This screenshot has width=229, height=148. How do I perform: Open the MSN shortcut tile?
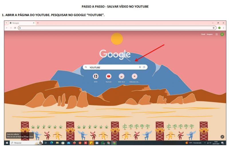[x=96, y=76]
